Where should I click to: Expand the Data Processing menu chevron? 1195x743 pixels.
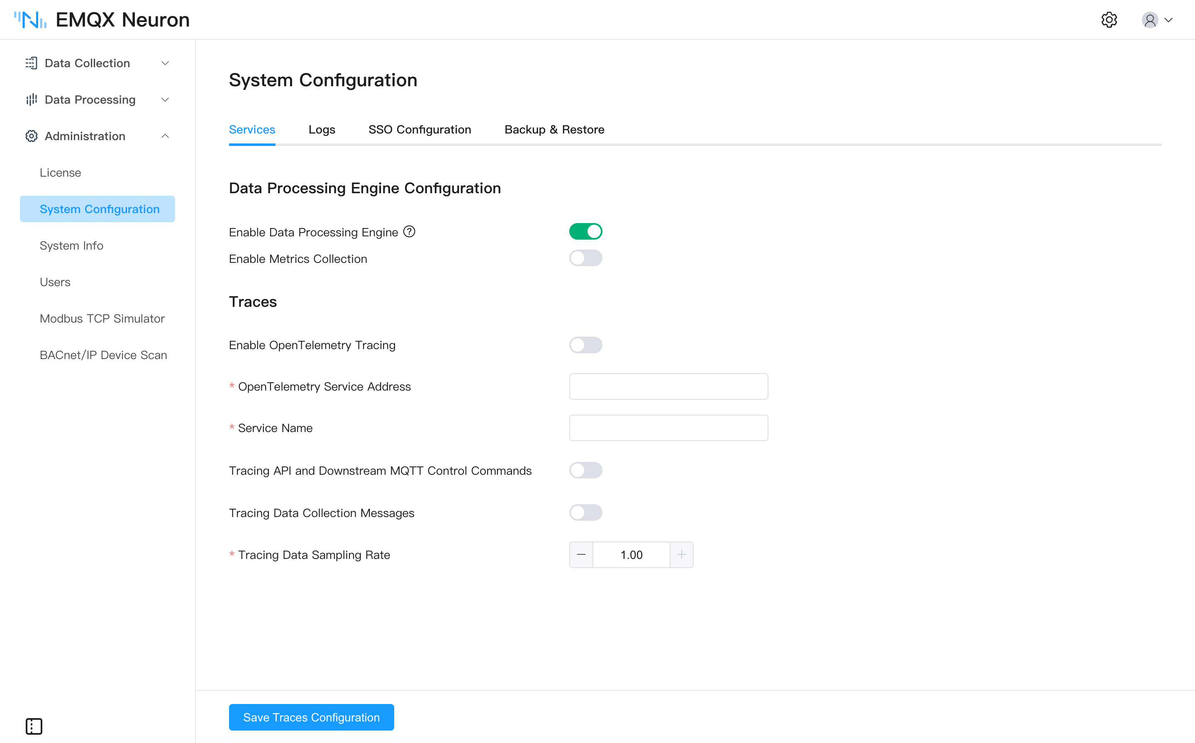[165, 99]
